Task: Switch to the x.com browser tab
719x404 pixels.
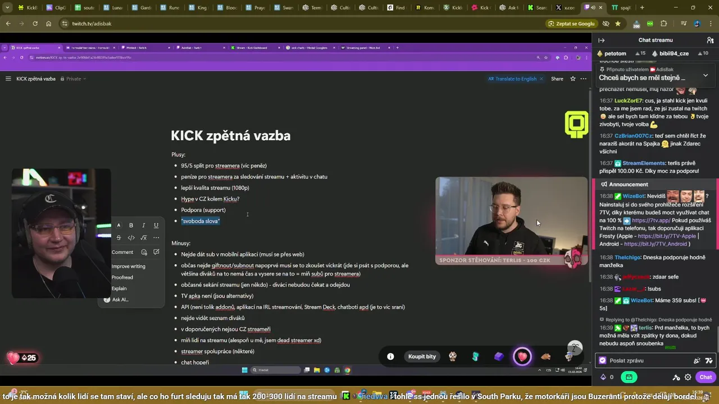Action: tap(565, 7)
